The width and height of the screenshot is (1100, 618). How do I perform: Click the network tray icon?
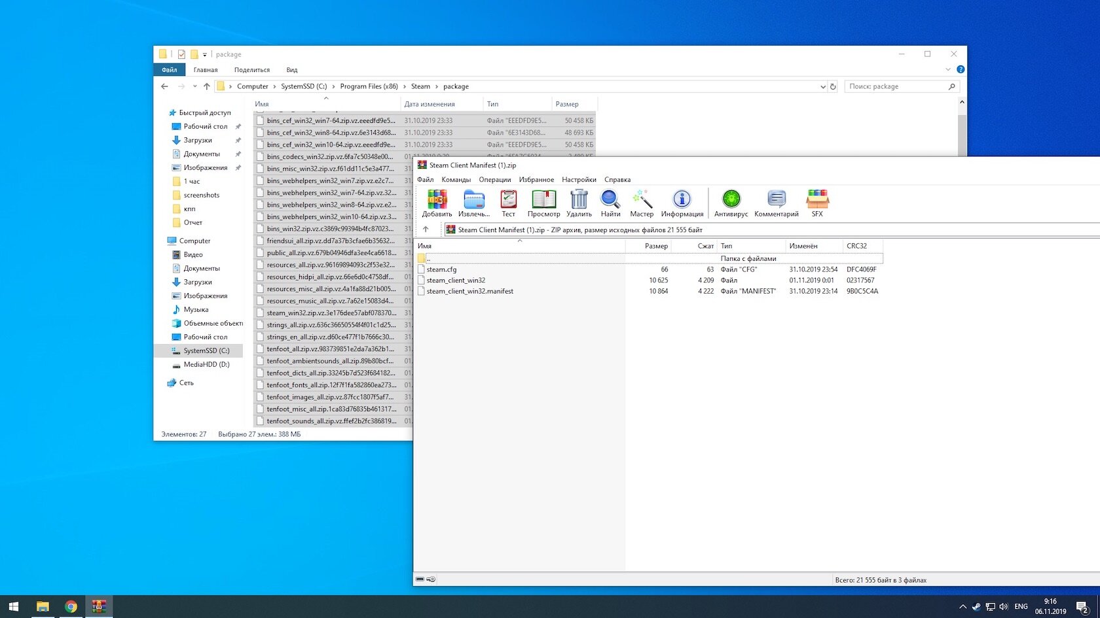(990, 607)
